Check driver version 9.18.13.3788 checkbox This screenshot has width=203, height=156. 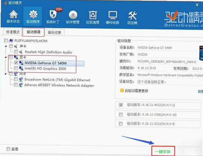(121, 114)
